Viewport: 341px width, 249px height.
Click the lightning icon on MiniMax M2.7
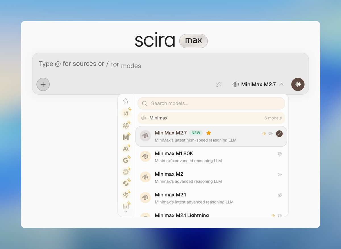[x=264, y=134]
